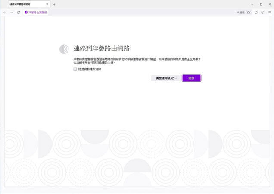Close the browser window
Image resolution: width=274 pixels, height=194 pixels.
click(270, 4)
